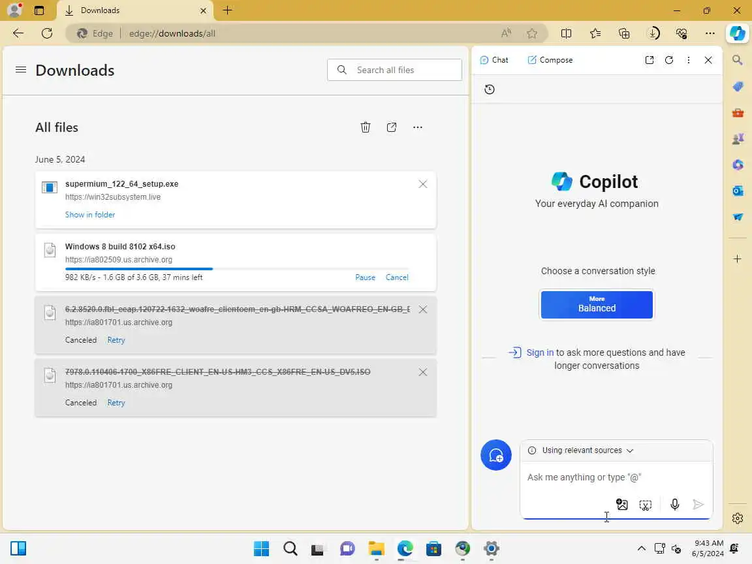Screen dimensions: 752x564
Task: Retry the 7978.0 canceled ISO download
Action: (x=116, y=403)
